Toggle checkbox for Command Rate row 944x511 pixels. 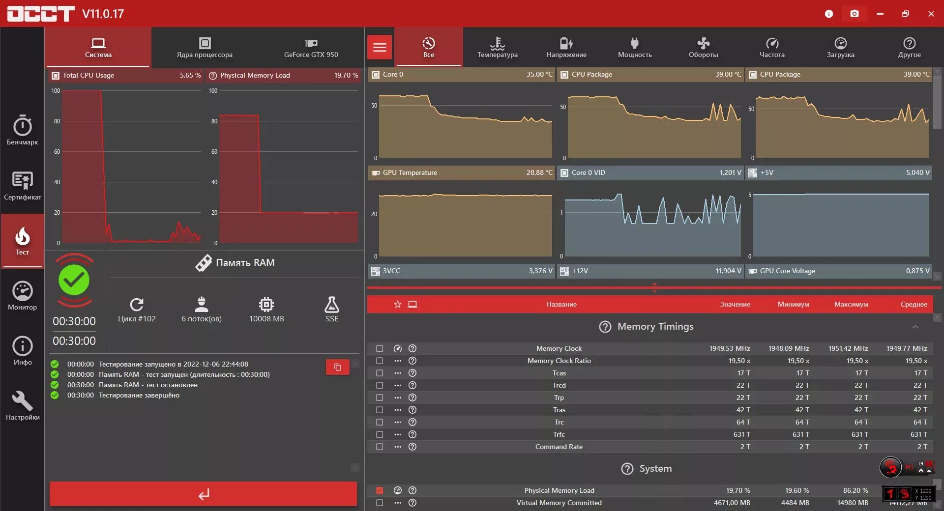tap(380, 447)
